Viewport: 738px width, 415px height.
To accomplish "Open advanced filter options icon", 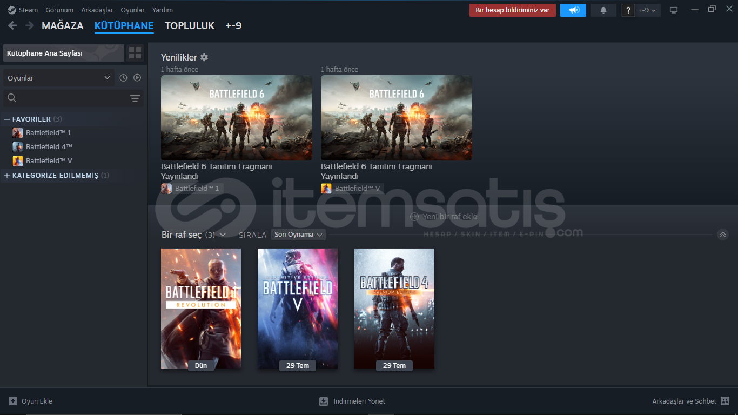I will (x=135, y=98).
